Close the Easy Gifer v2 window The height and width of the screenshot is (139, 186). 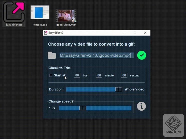pos(145,33)
